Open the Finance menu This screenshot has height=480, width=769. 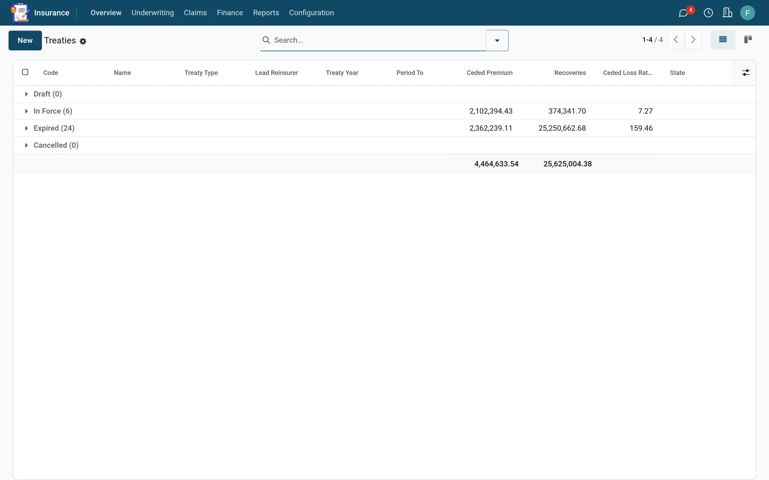coord(230,13)
